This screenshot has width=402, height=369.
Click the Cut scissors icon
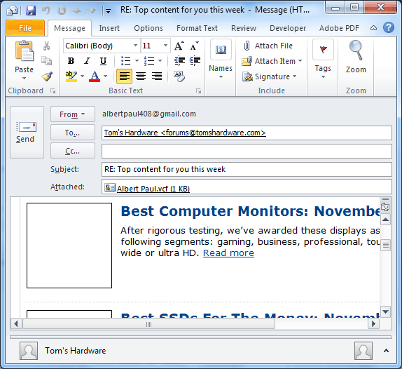click(x=47, y=46)
